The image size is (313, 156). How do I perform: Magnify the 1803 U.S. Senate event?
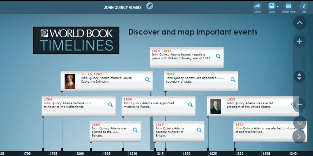tap(135, 130)
